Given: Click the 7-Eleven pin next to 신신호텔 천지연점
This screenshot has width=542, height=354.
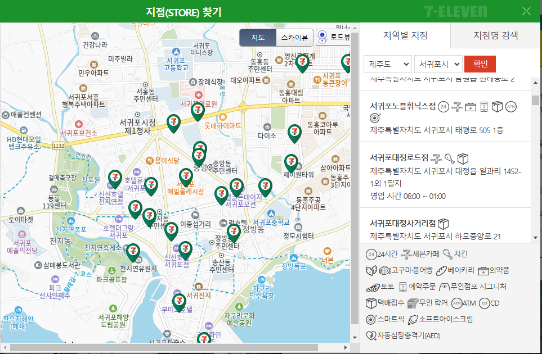Looking at the screenshot, I should pos(115,179).
